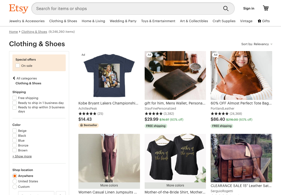281x195 pixels.
Task: Click the Etsy logo
Action: tap(19, 9)
